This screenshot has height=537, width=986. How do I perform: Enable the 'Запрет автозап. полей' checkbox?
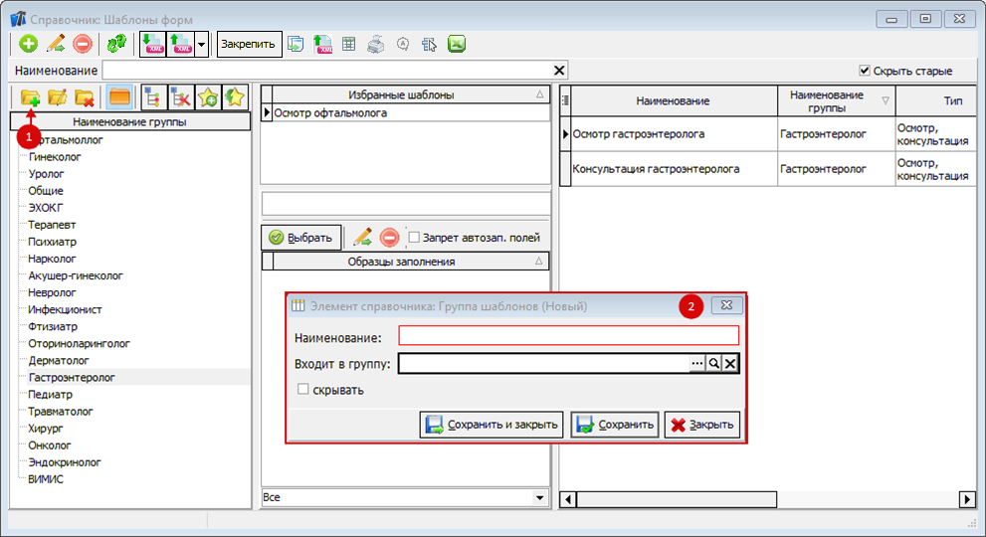pyautogui.click(x=414, y=238)
